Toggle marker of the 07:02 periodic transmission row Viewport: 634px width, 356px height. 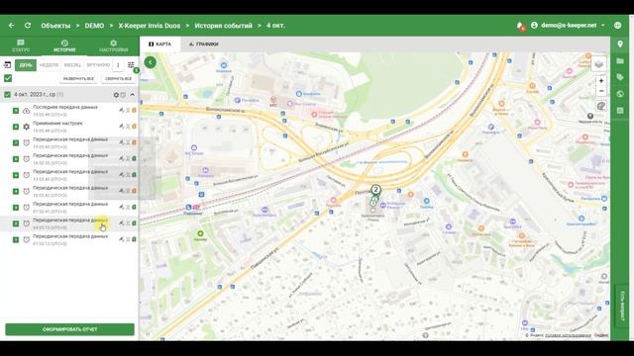tap(16, 208)
